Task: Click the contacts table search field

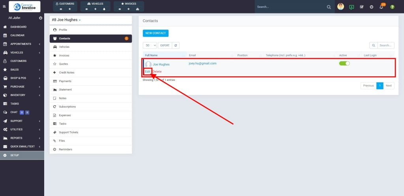Action: click(x=385, y=45)
